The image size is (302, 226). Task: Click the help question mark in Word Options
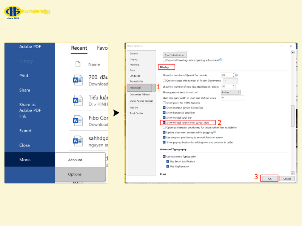click(282, 46)
